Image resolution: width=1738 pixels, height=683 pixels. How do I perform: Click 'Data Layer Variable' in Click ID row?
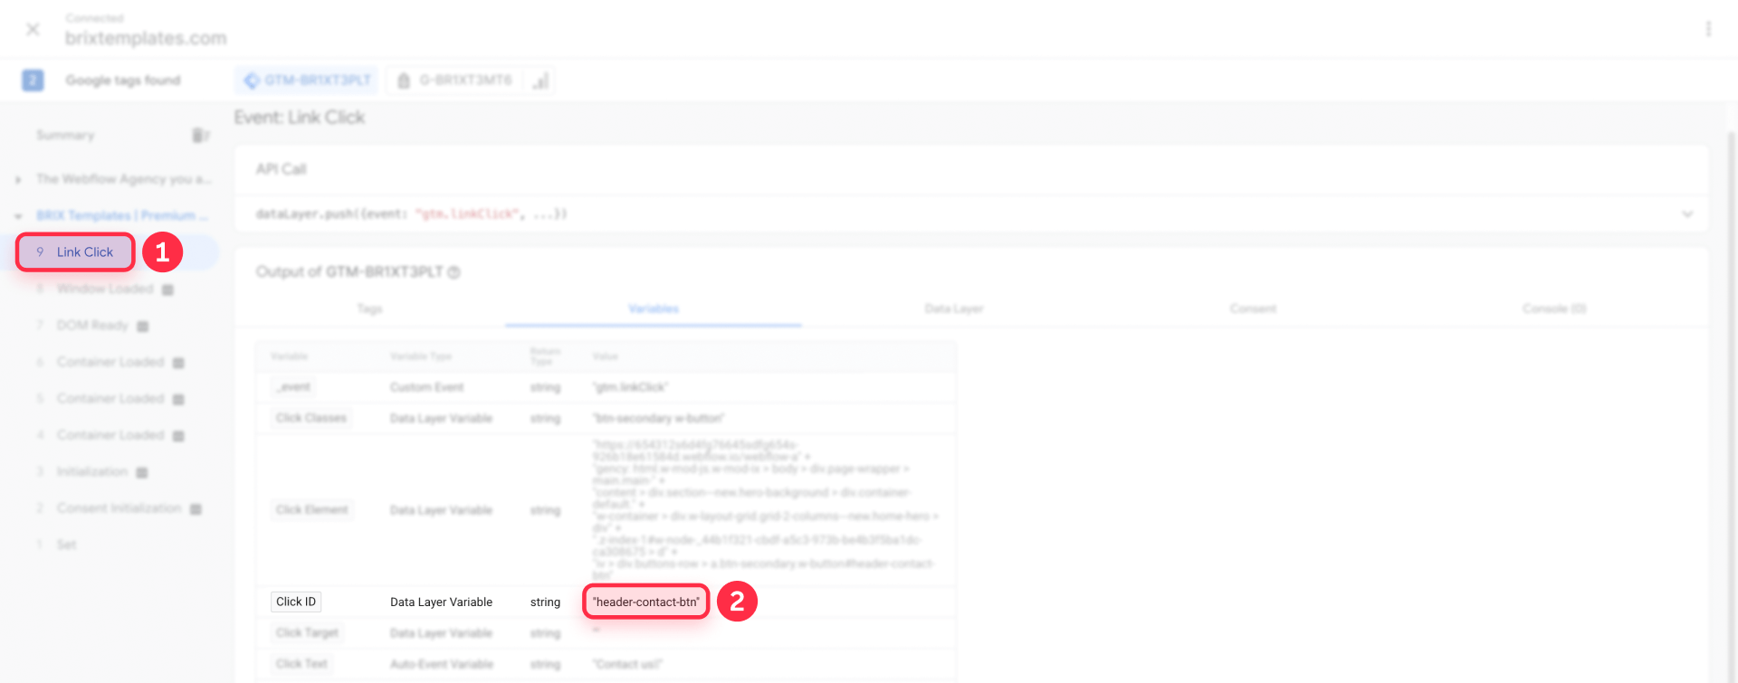pyautogui.click(x=441, y=602)
